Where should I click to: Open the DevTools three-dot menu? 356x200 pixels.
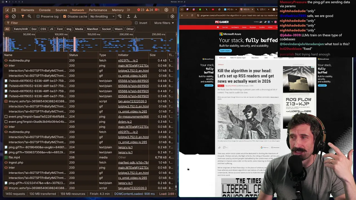(x=173, y=10)
